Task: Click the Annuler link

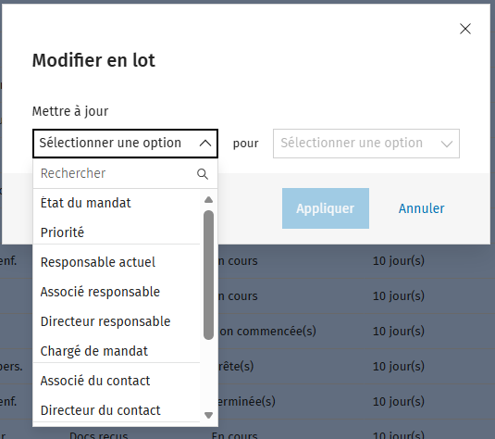Action: pos(422,208)
